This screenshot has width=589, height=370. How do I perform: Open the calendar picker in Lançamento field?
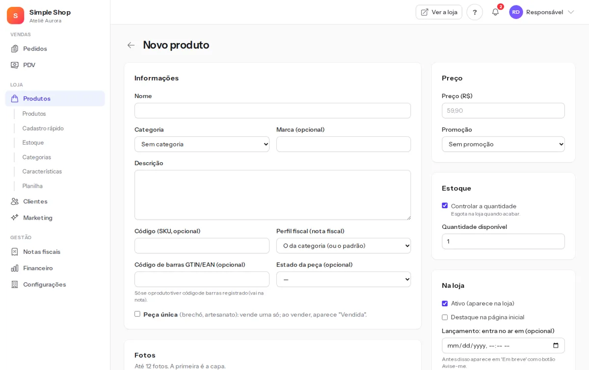coord(556,345)
